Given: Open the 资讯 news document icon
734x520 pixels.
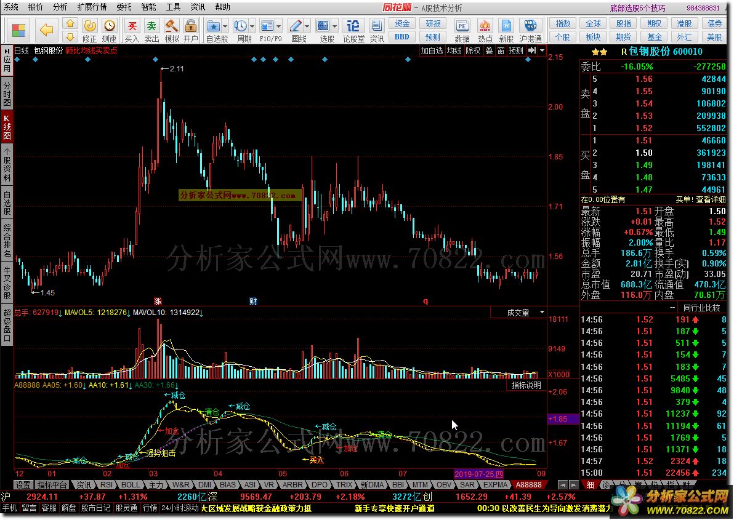Looking at the screenshot, I should (x=377, y=30).
